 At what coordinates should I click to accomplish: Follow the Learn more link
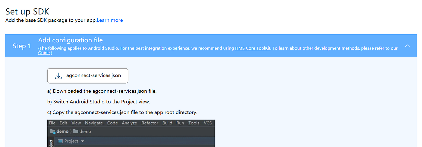click(x=110, y=20)
